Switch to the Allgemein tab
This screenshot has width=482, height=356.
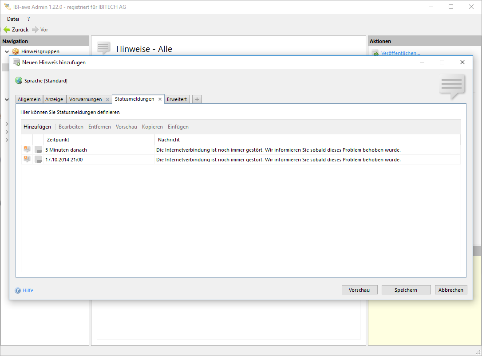(x=29, y=99)
